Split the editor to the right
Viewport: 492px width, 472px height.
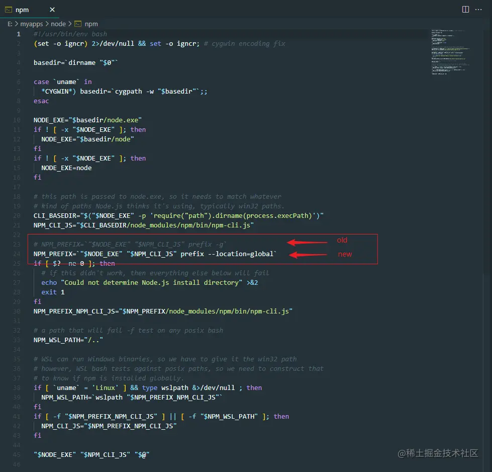[465, 10]
